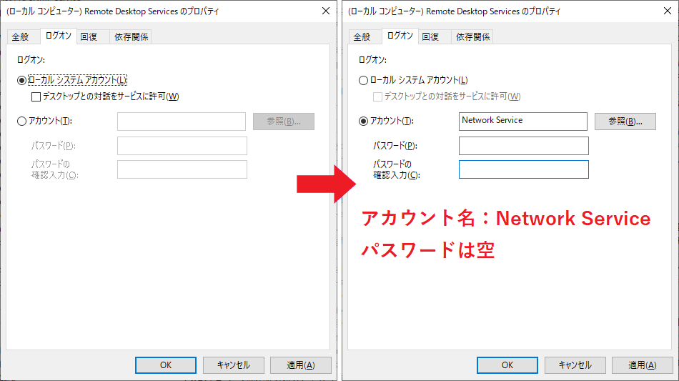The image size is (679, 381).
Task: Open the 全般 tab in left dialog
Action: click(x=20, y=37)
